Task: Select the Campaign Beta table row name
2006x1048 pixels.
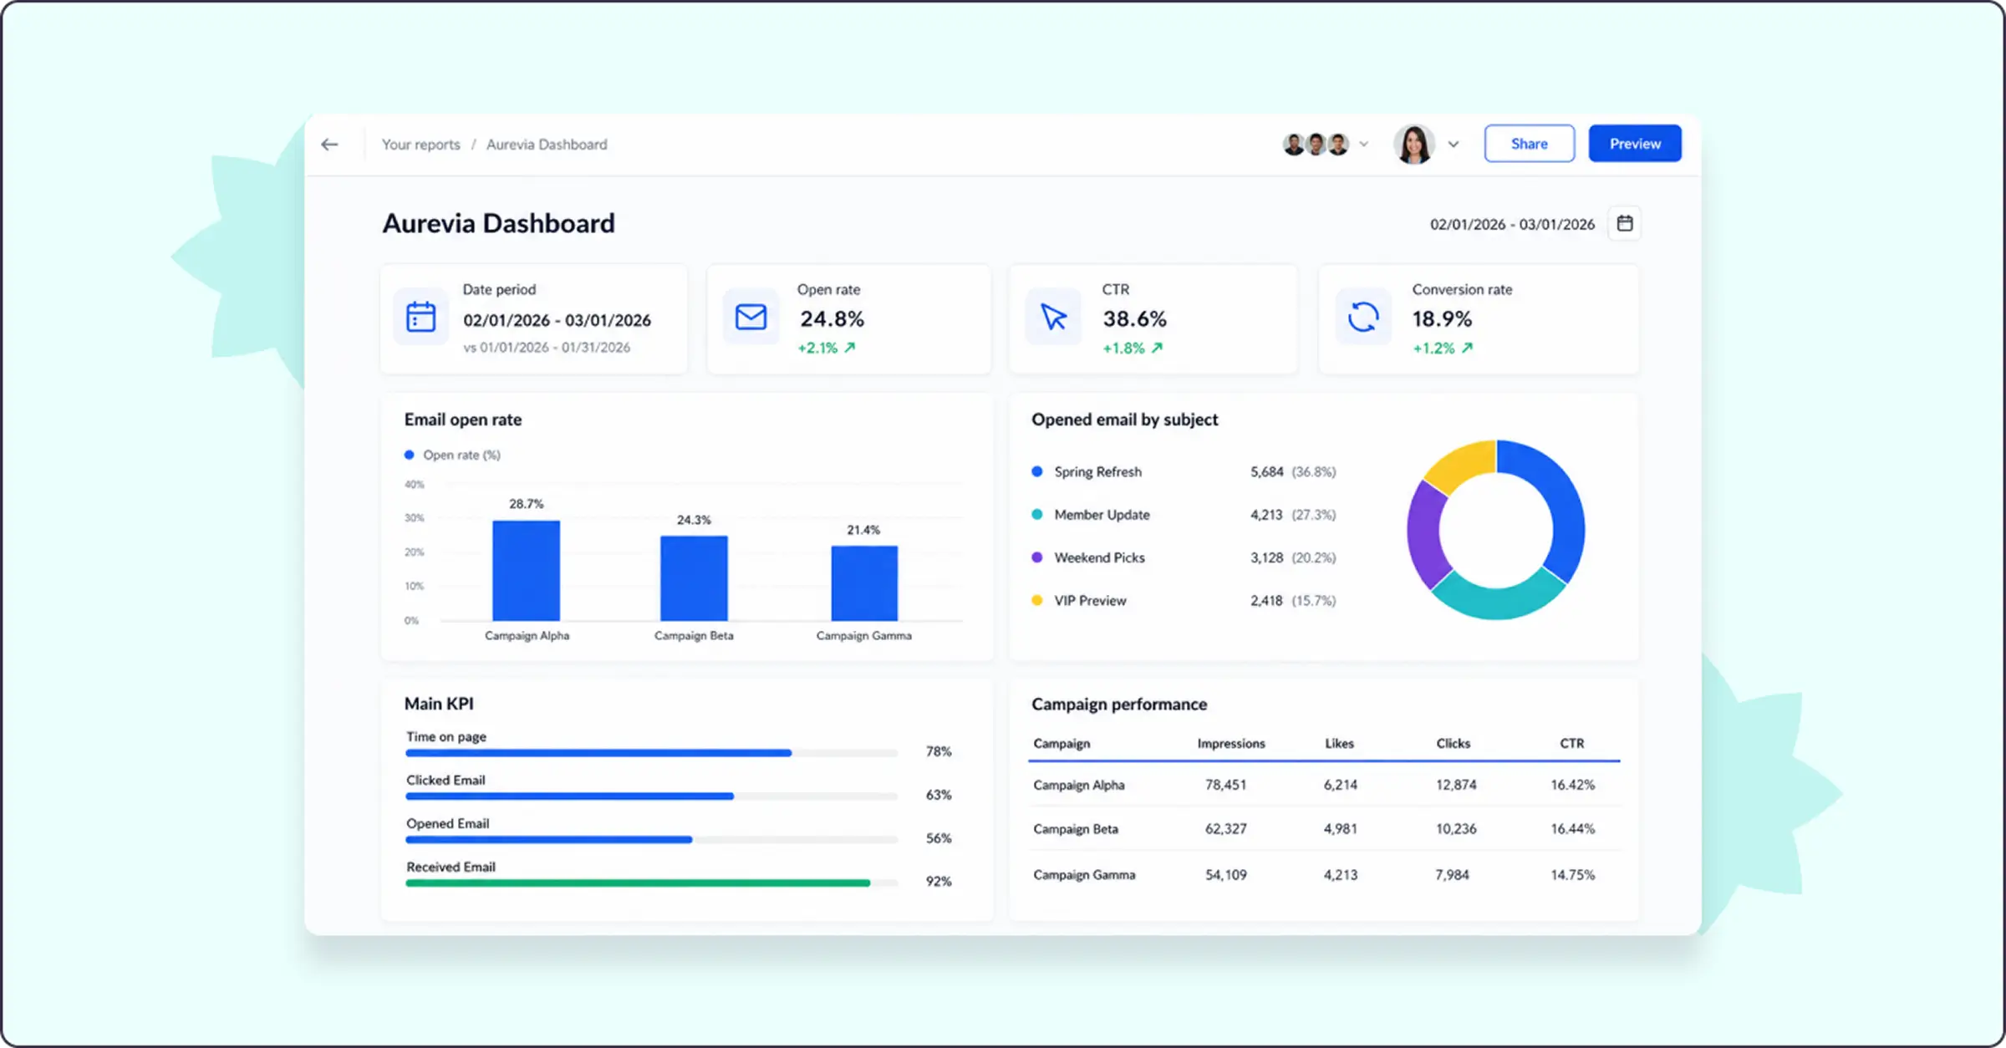Action: pos(1076,829)
